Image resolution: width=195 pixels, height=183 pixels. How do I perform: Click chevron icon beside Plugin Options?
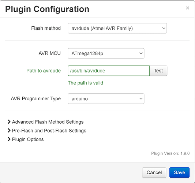point(9,139)
